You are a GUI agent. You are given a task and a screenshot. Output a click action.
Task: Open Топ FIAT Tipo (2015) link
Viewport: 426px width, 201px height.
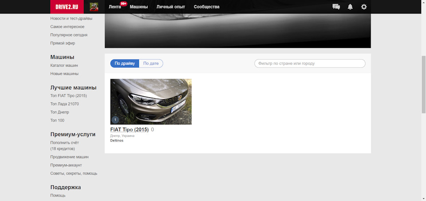(x=68, y=96)
